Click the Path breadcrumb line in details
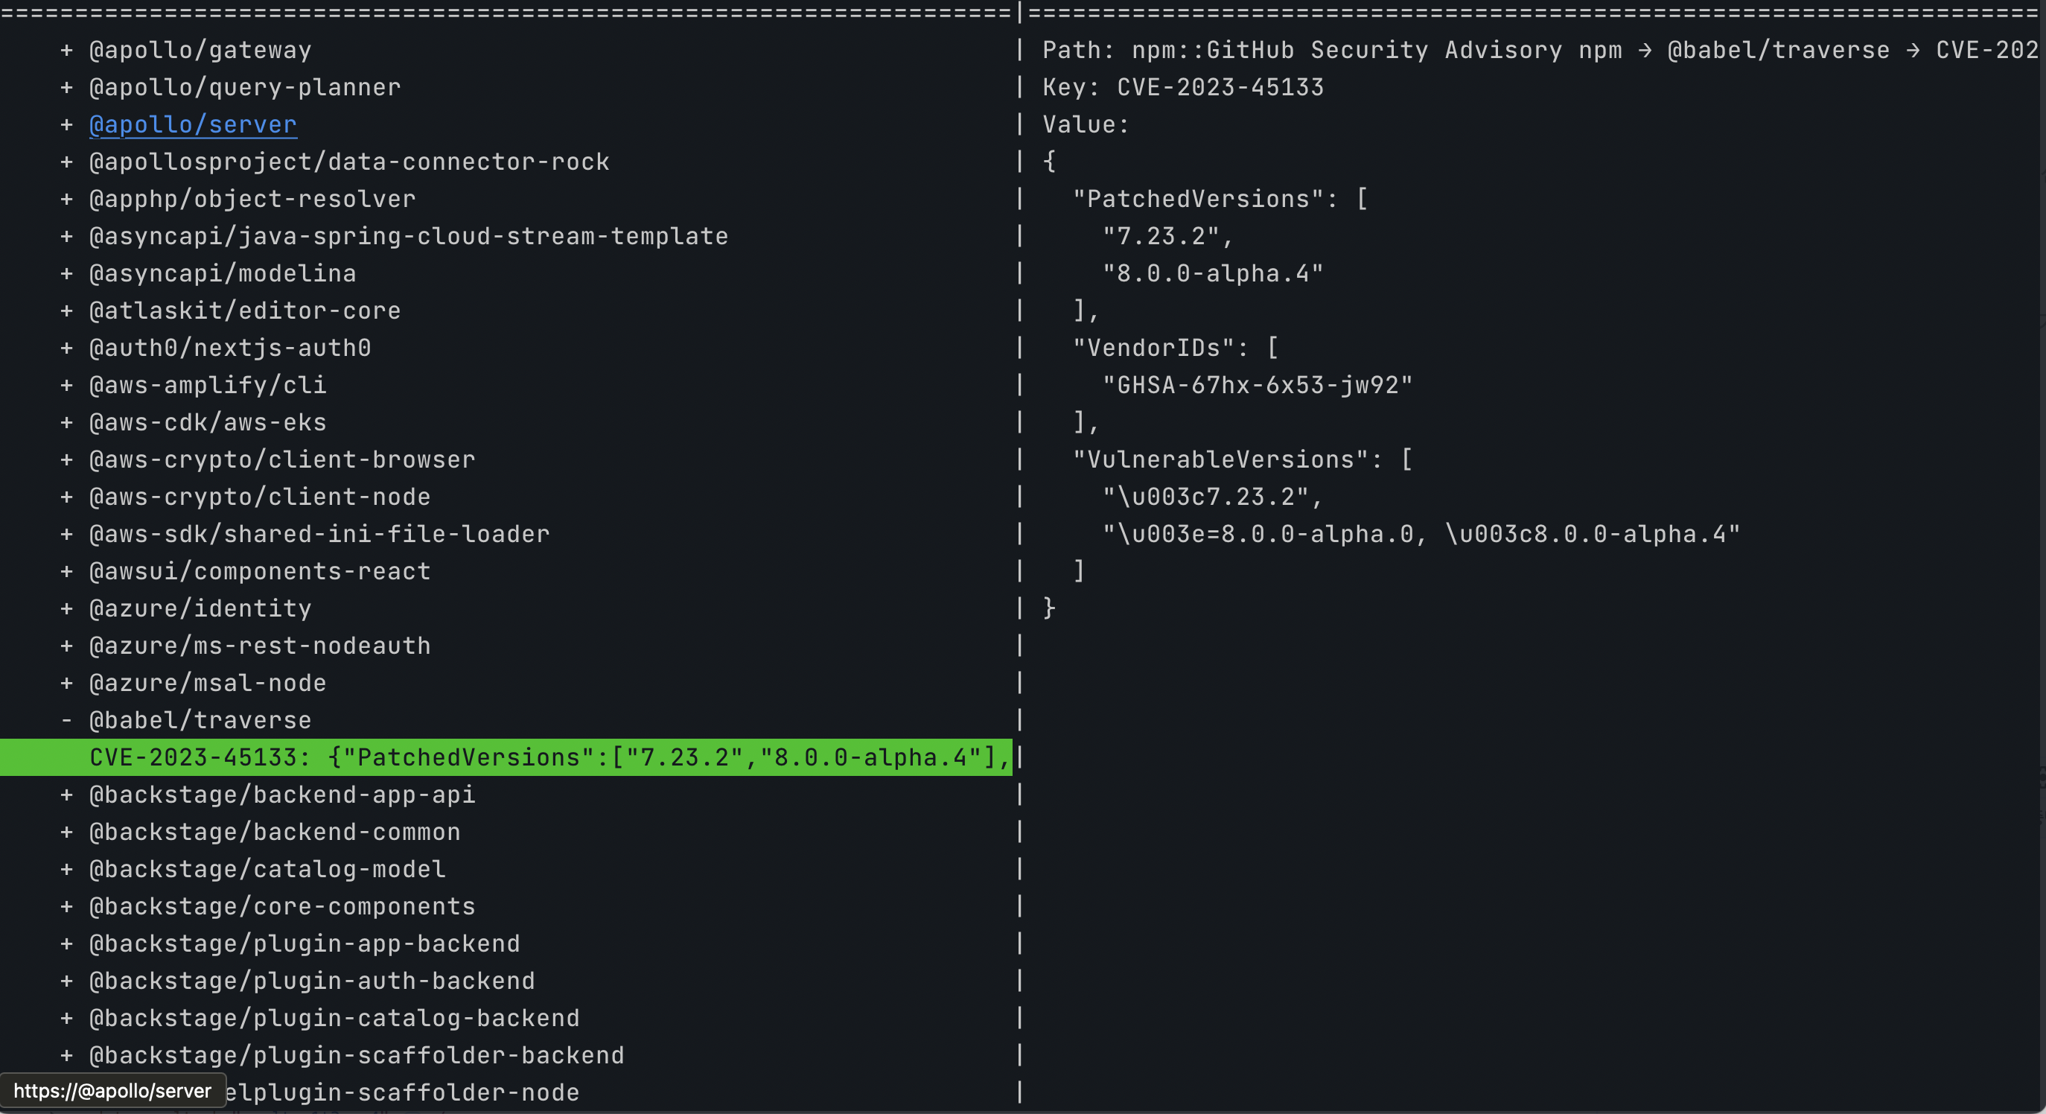Viewport: 2046px width, 1114px height. coord(1540,51)
